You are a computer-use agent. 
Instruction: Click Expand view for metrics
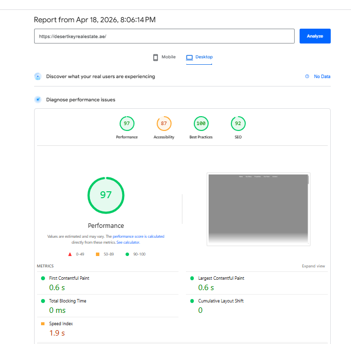click(x=313, y=266)
